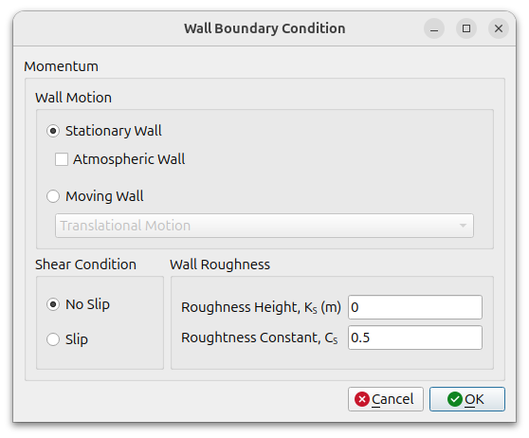Click the Roughness Height, Ks (m) label
This screenshot has width=529, height=438.
click(261, 307)
